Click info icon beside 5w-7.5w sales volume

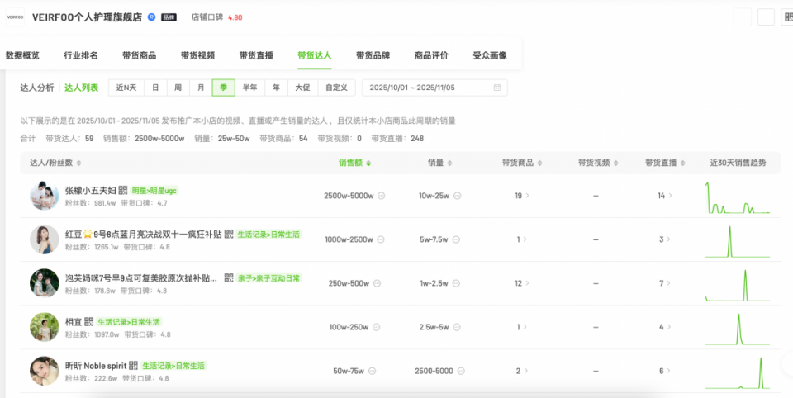click(456, 239)
